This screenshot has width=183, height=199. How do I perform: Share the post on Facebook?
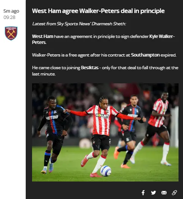tap(143, 193)
